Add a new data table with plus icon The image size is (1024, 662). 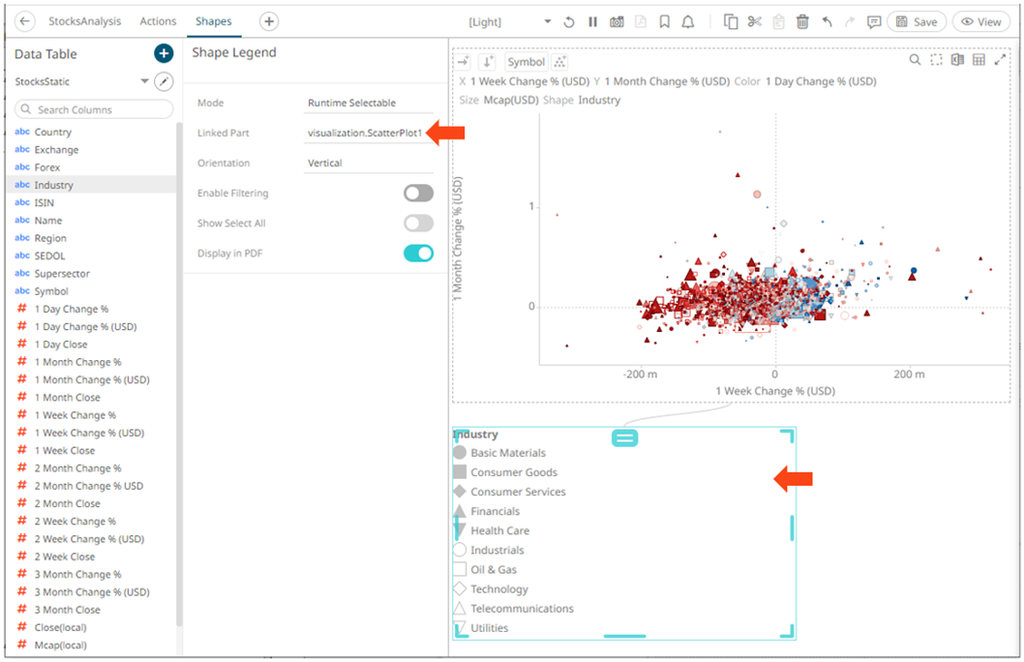(164, 54)
